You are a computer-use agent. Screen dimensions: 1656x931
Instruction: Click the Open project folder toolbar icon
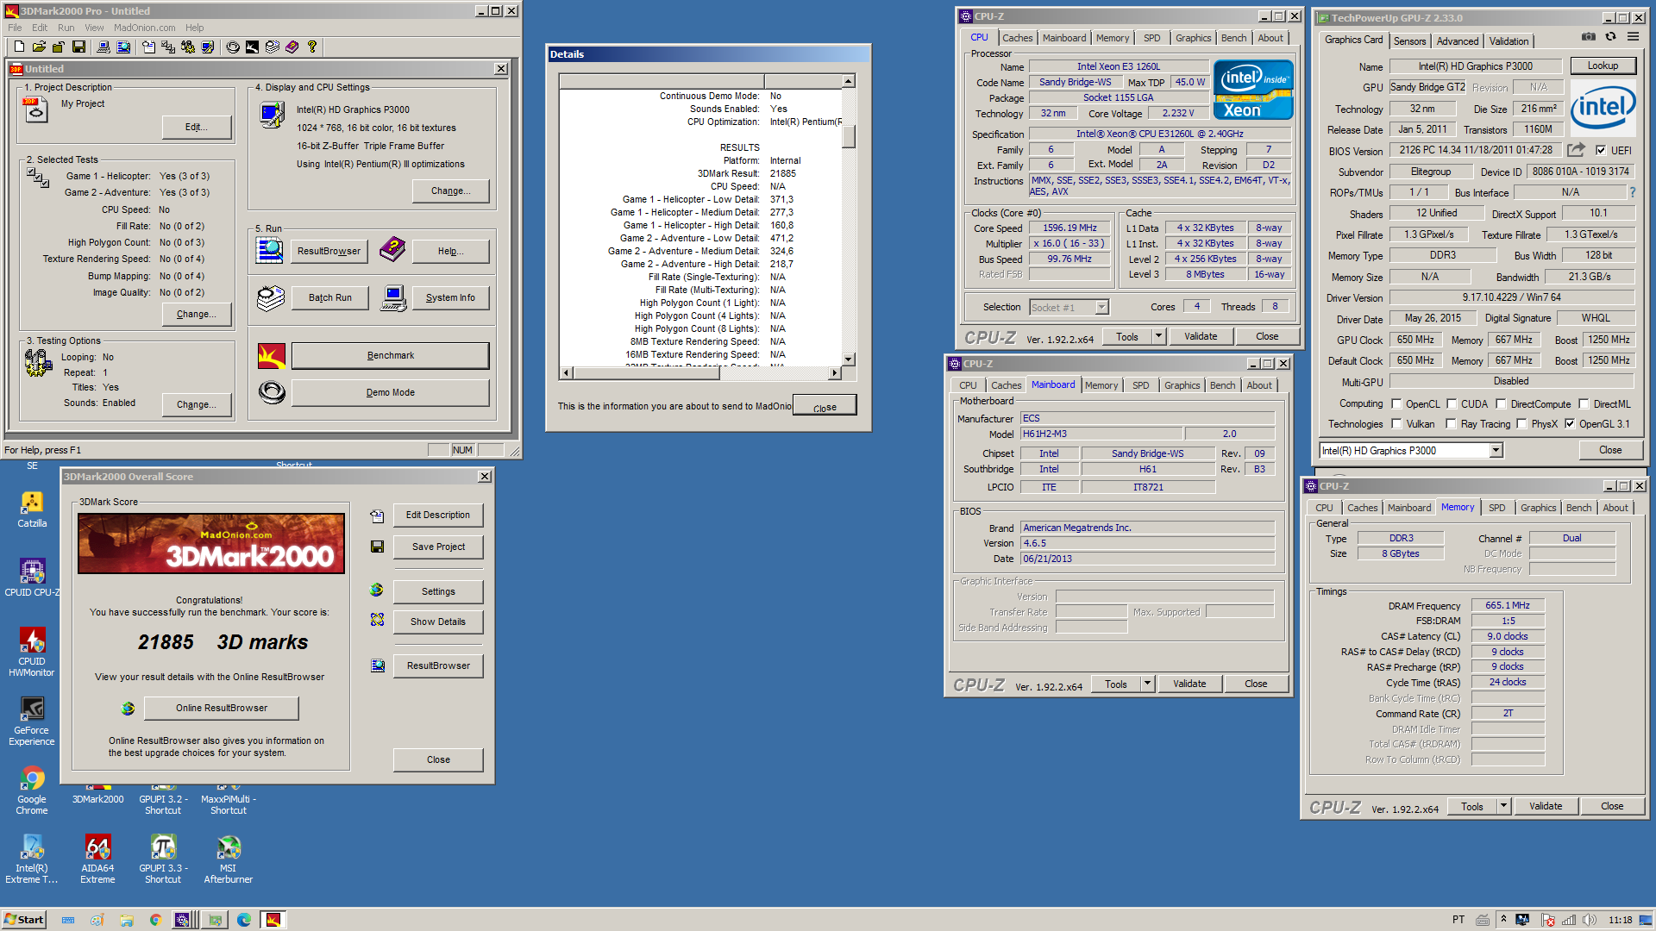pyautogui.click(x=39, y=47)
